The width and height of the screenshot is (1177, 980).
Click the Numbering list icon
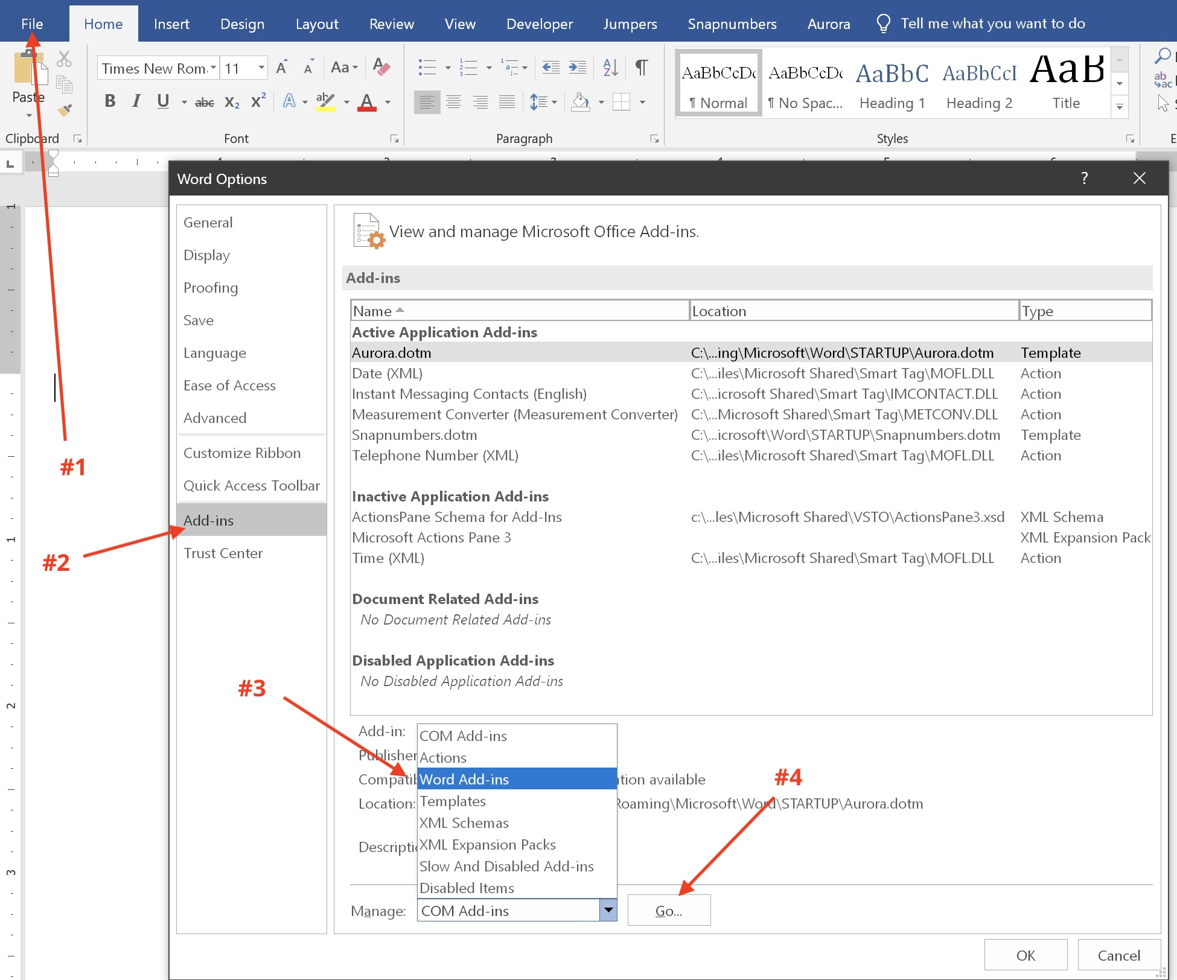pyautogui.click(x=468, y=67)
